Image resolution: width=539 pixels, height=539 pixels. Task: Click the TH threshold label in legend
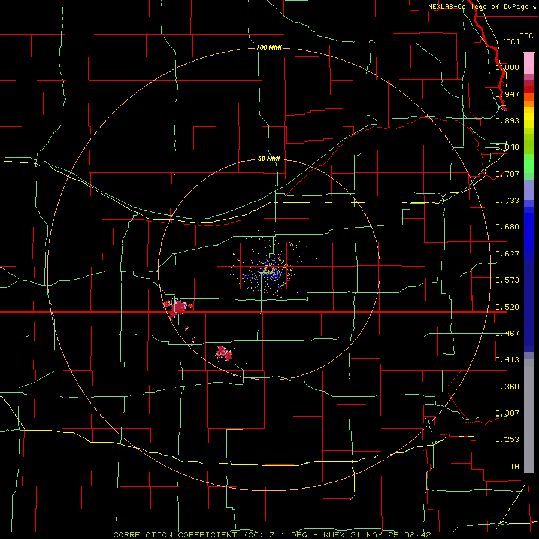coord(514,467)
